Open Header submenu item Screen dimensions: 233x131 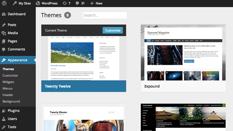(x=8, y=95)
